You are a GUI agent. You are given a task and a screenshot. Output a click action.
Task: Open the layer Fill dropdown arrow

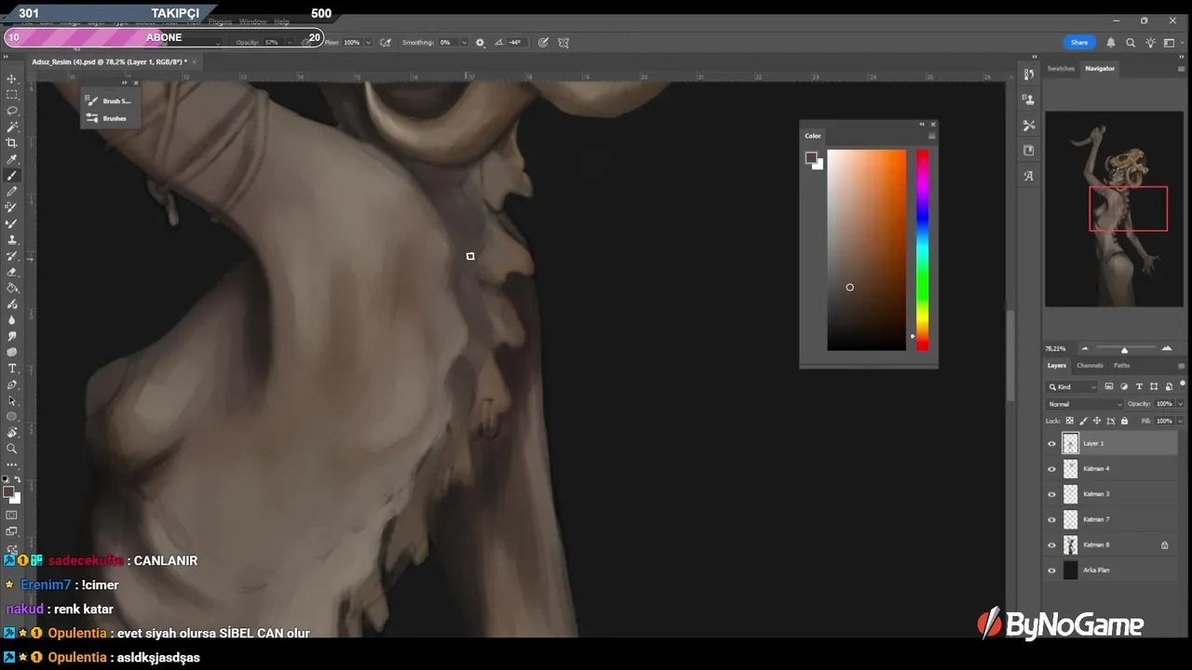(x=1181, y=421)
